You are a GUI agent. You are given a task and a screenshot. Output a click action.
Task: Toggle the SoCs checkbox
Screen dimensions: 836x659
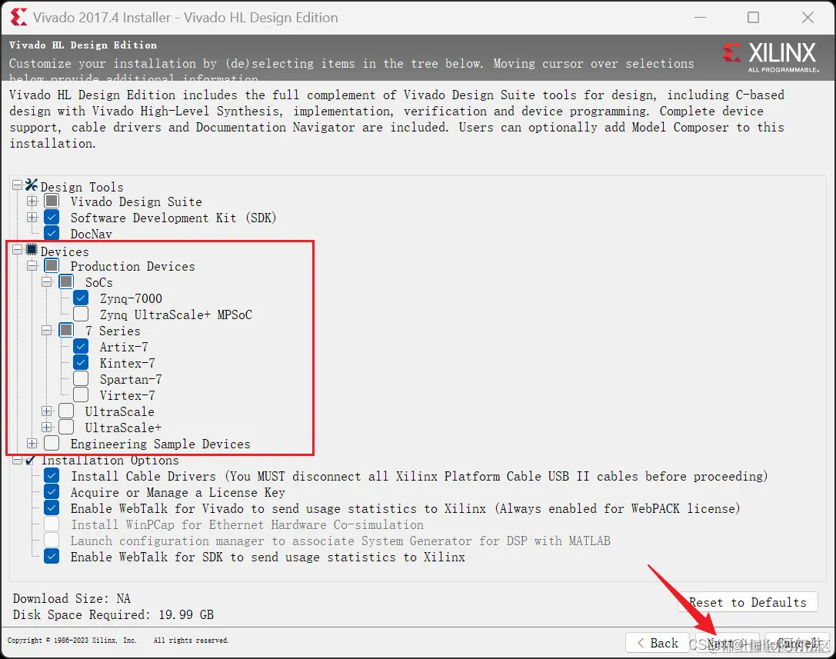[x=66, y=281]
